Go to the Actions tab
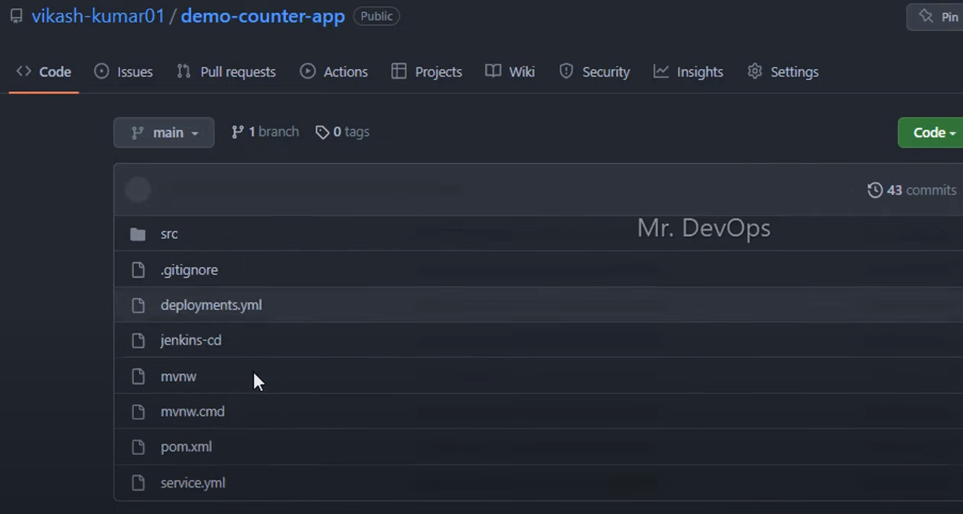Viewport: 963px width, 514px height. tap(334, 72)
